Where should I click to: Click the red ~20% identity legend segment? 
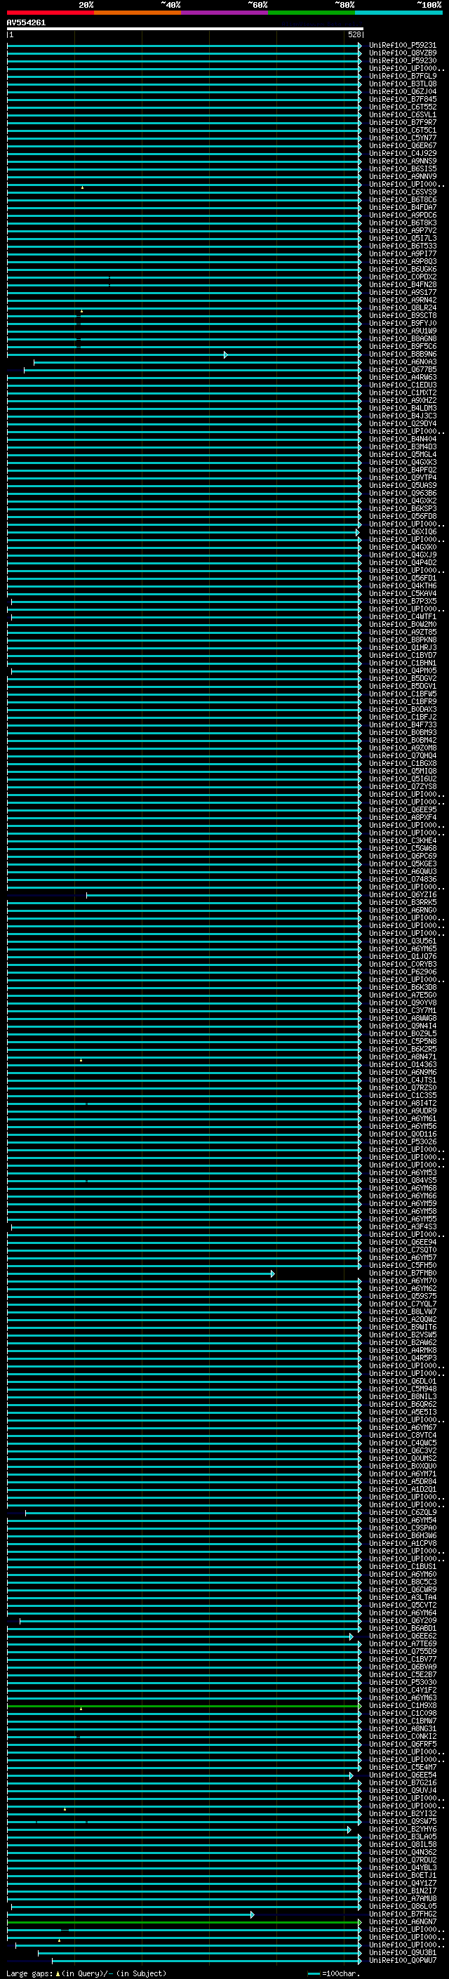[50, 13]
